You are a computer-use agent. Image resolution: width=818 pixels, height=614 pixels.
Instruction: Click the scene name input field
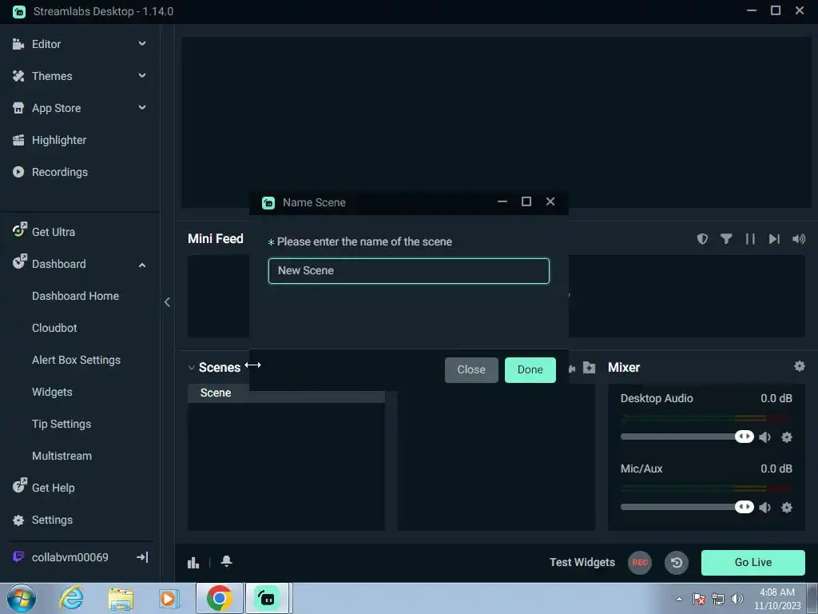coord(408,271)
